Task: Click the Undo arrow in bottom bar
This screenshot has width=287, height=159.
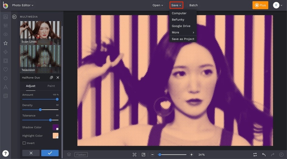Action: point(264,154)
